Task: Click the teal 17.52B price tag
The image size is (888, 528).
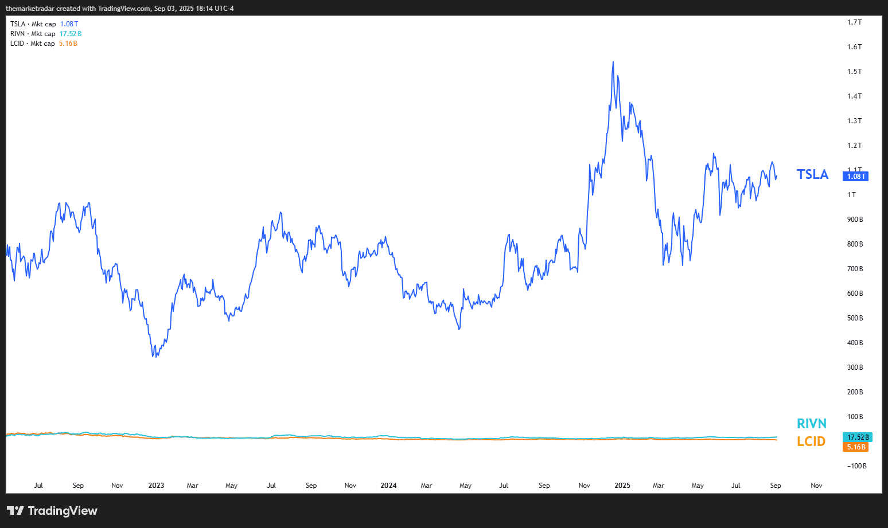Action: click(x=857, y=437)
